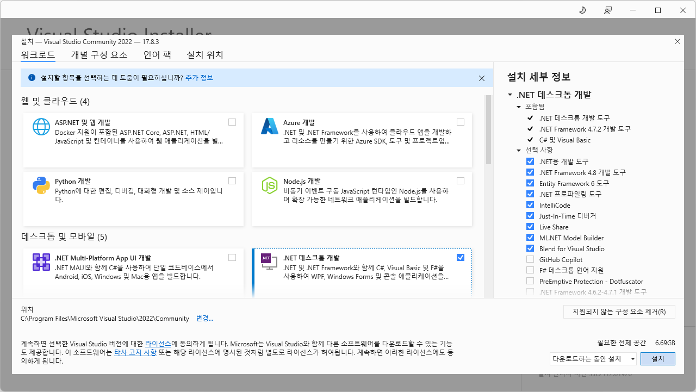This screenshot has height=392, width=696.
Task: Open the 추가 정보 link
Action: pos(199,78)
